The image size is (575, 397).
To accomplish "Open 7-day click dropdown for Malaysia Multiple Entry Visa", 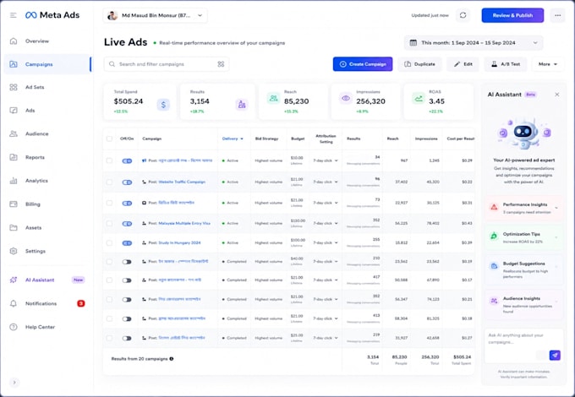I will tap(326, 223).
